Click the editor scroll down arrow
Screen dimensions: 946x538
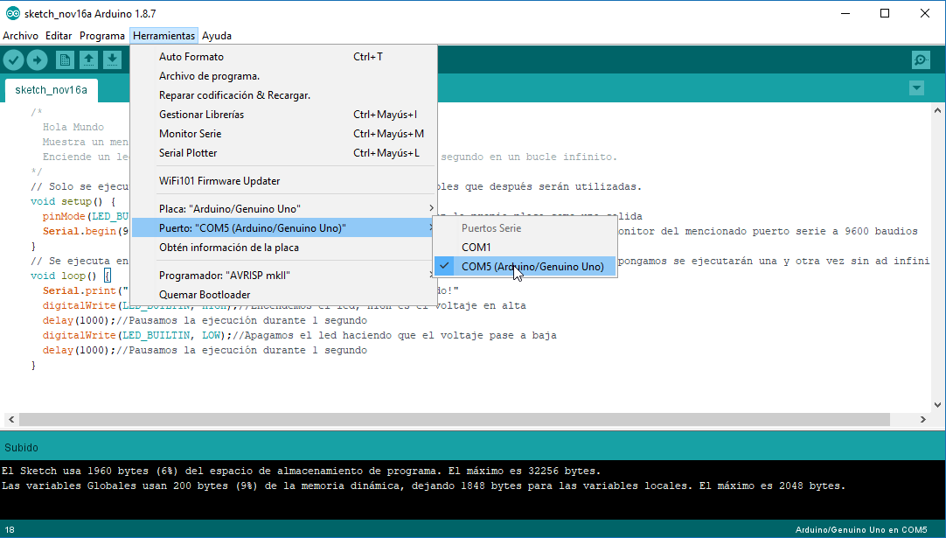click(x=937, y=405)
